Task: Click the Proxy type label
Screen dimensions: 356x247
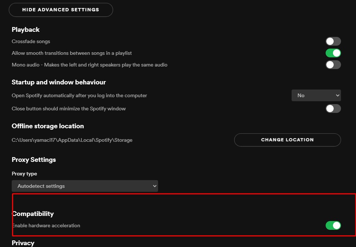Action: click(24, 174)
